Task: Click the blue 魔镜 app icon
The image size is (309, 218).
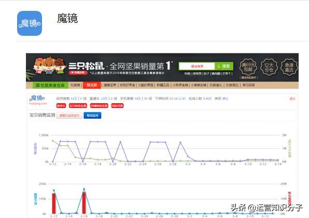Action: pyautogui.click(x=30, y=23)
